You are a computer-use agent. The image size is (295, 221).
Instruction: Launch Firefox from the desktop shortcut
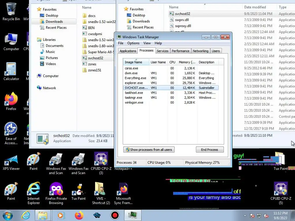coord(11,101)
